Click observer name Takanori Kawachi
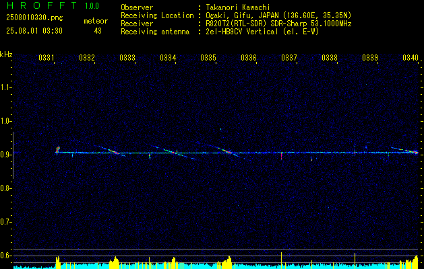Image resolution: width=424 pixels, height=269 pixels. [x=237, y=8]
